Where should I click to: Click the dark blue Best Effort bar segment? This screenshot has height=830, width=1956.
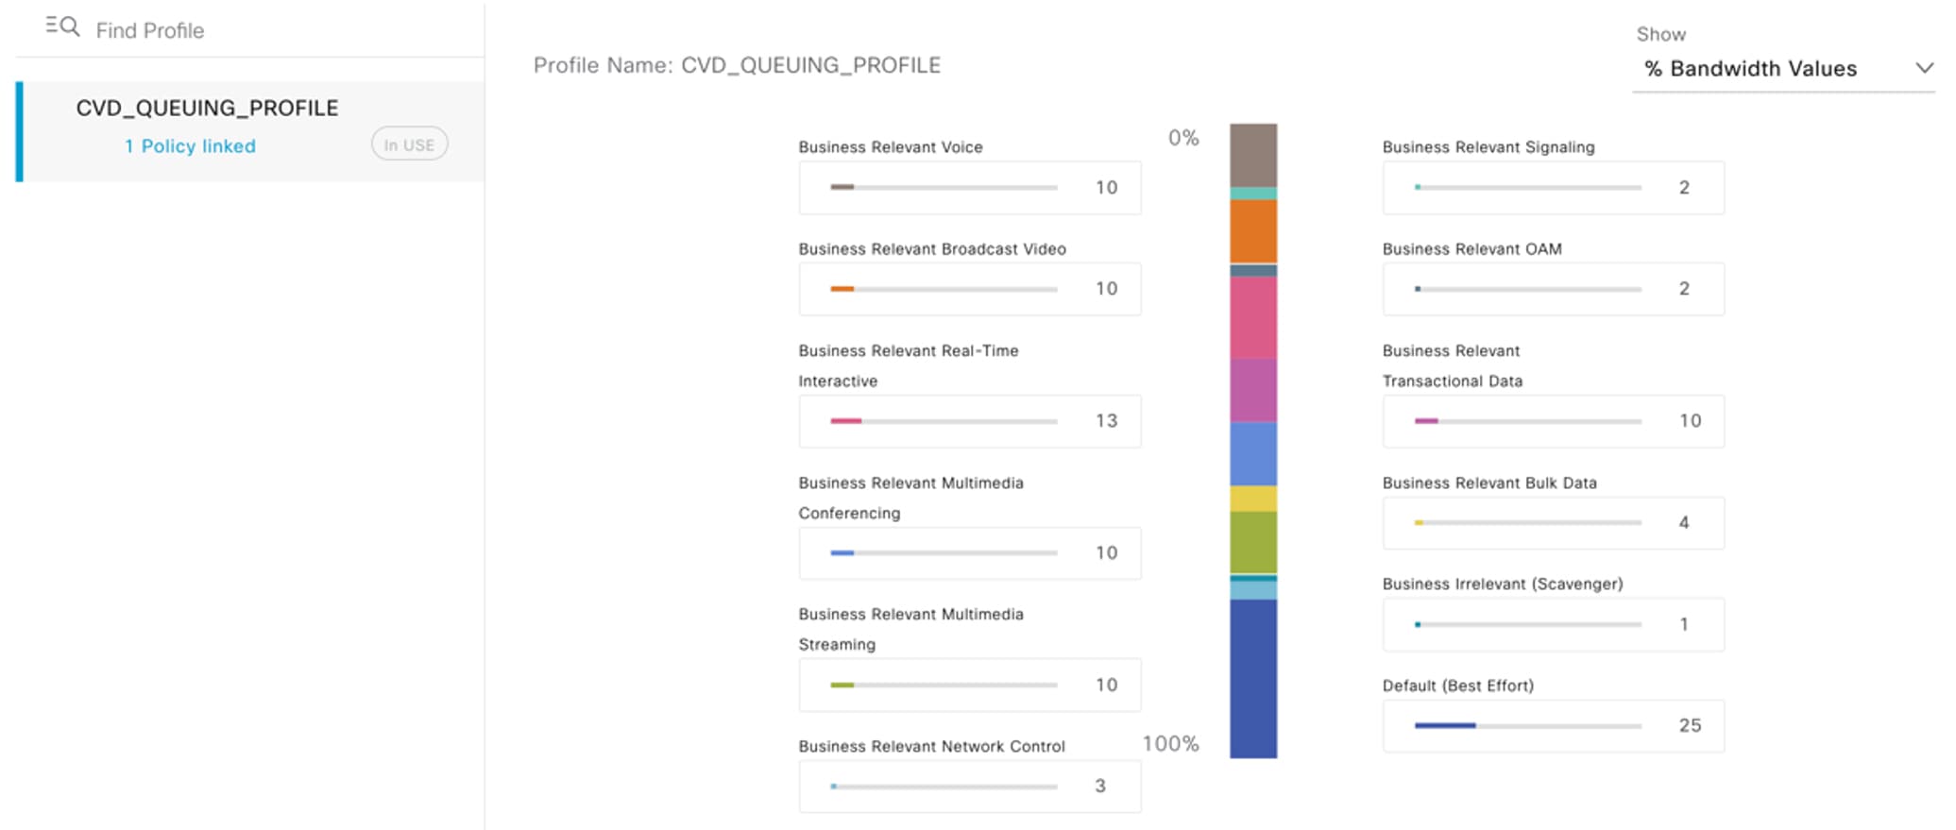[1253, 678]
